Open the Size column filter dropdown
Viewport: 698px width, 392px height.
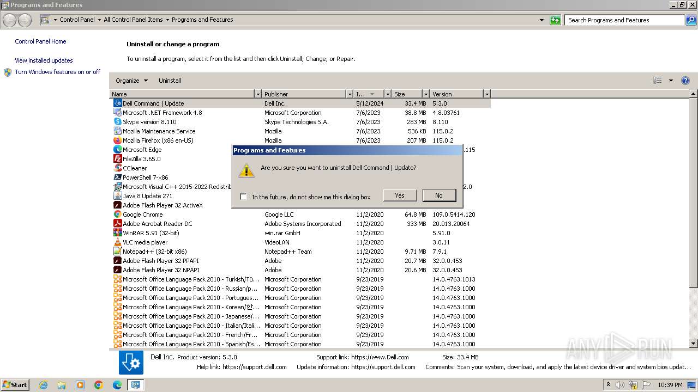coord(425,94)
